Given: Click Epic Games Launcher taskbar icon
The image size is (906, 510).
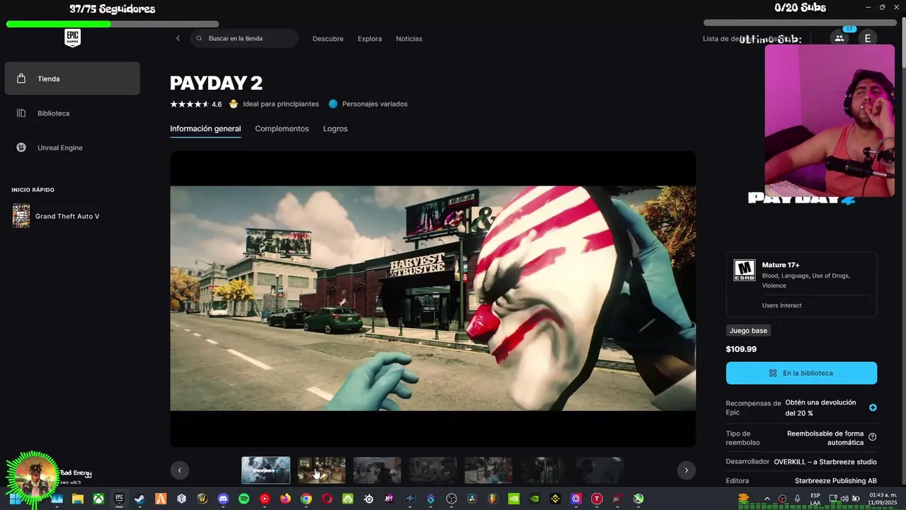Looking at the screenshot, I should coord(119,499).
